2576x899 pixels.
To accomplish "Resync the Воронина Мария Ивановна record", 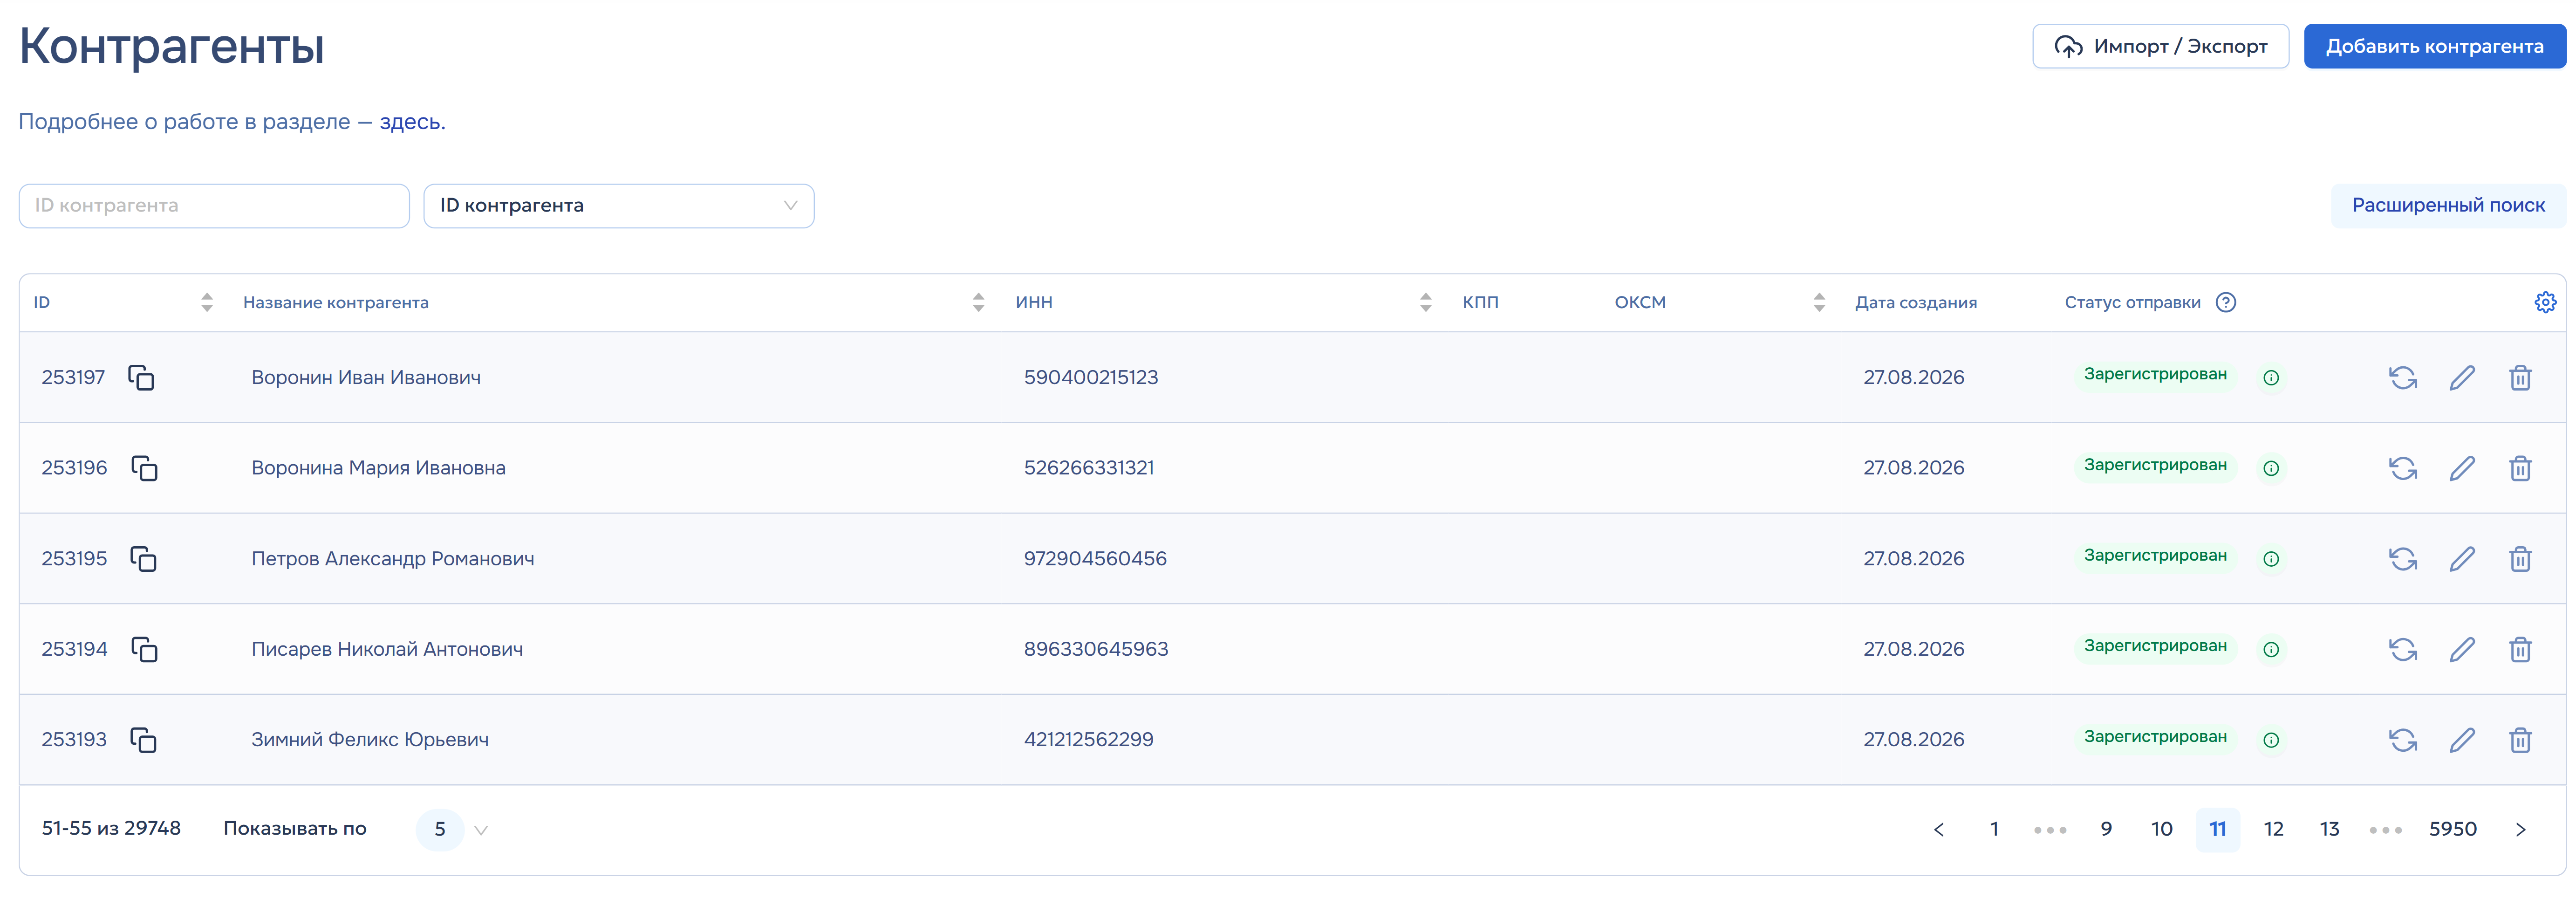I will point(2403,468).
